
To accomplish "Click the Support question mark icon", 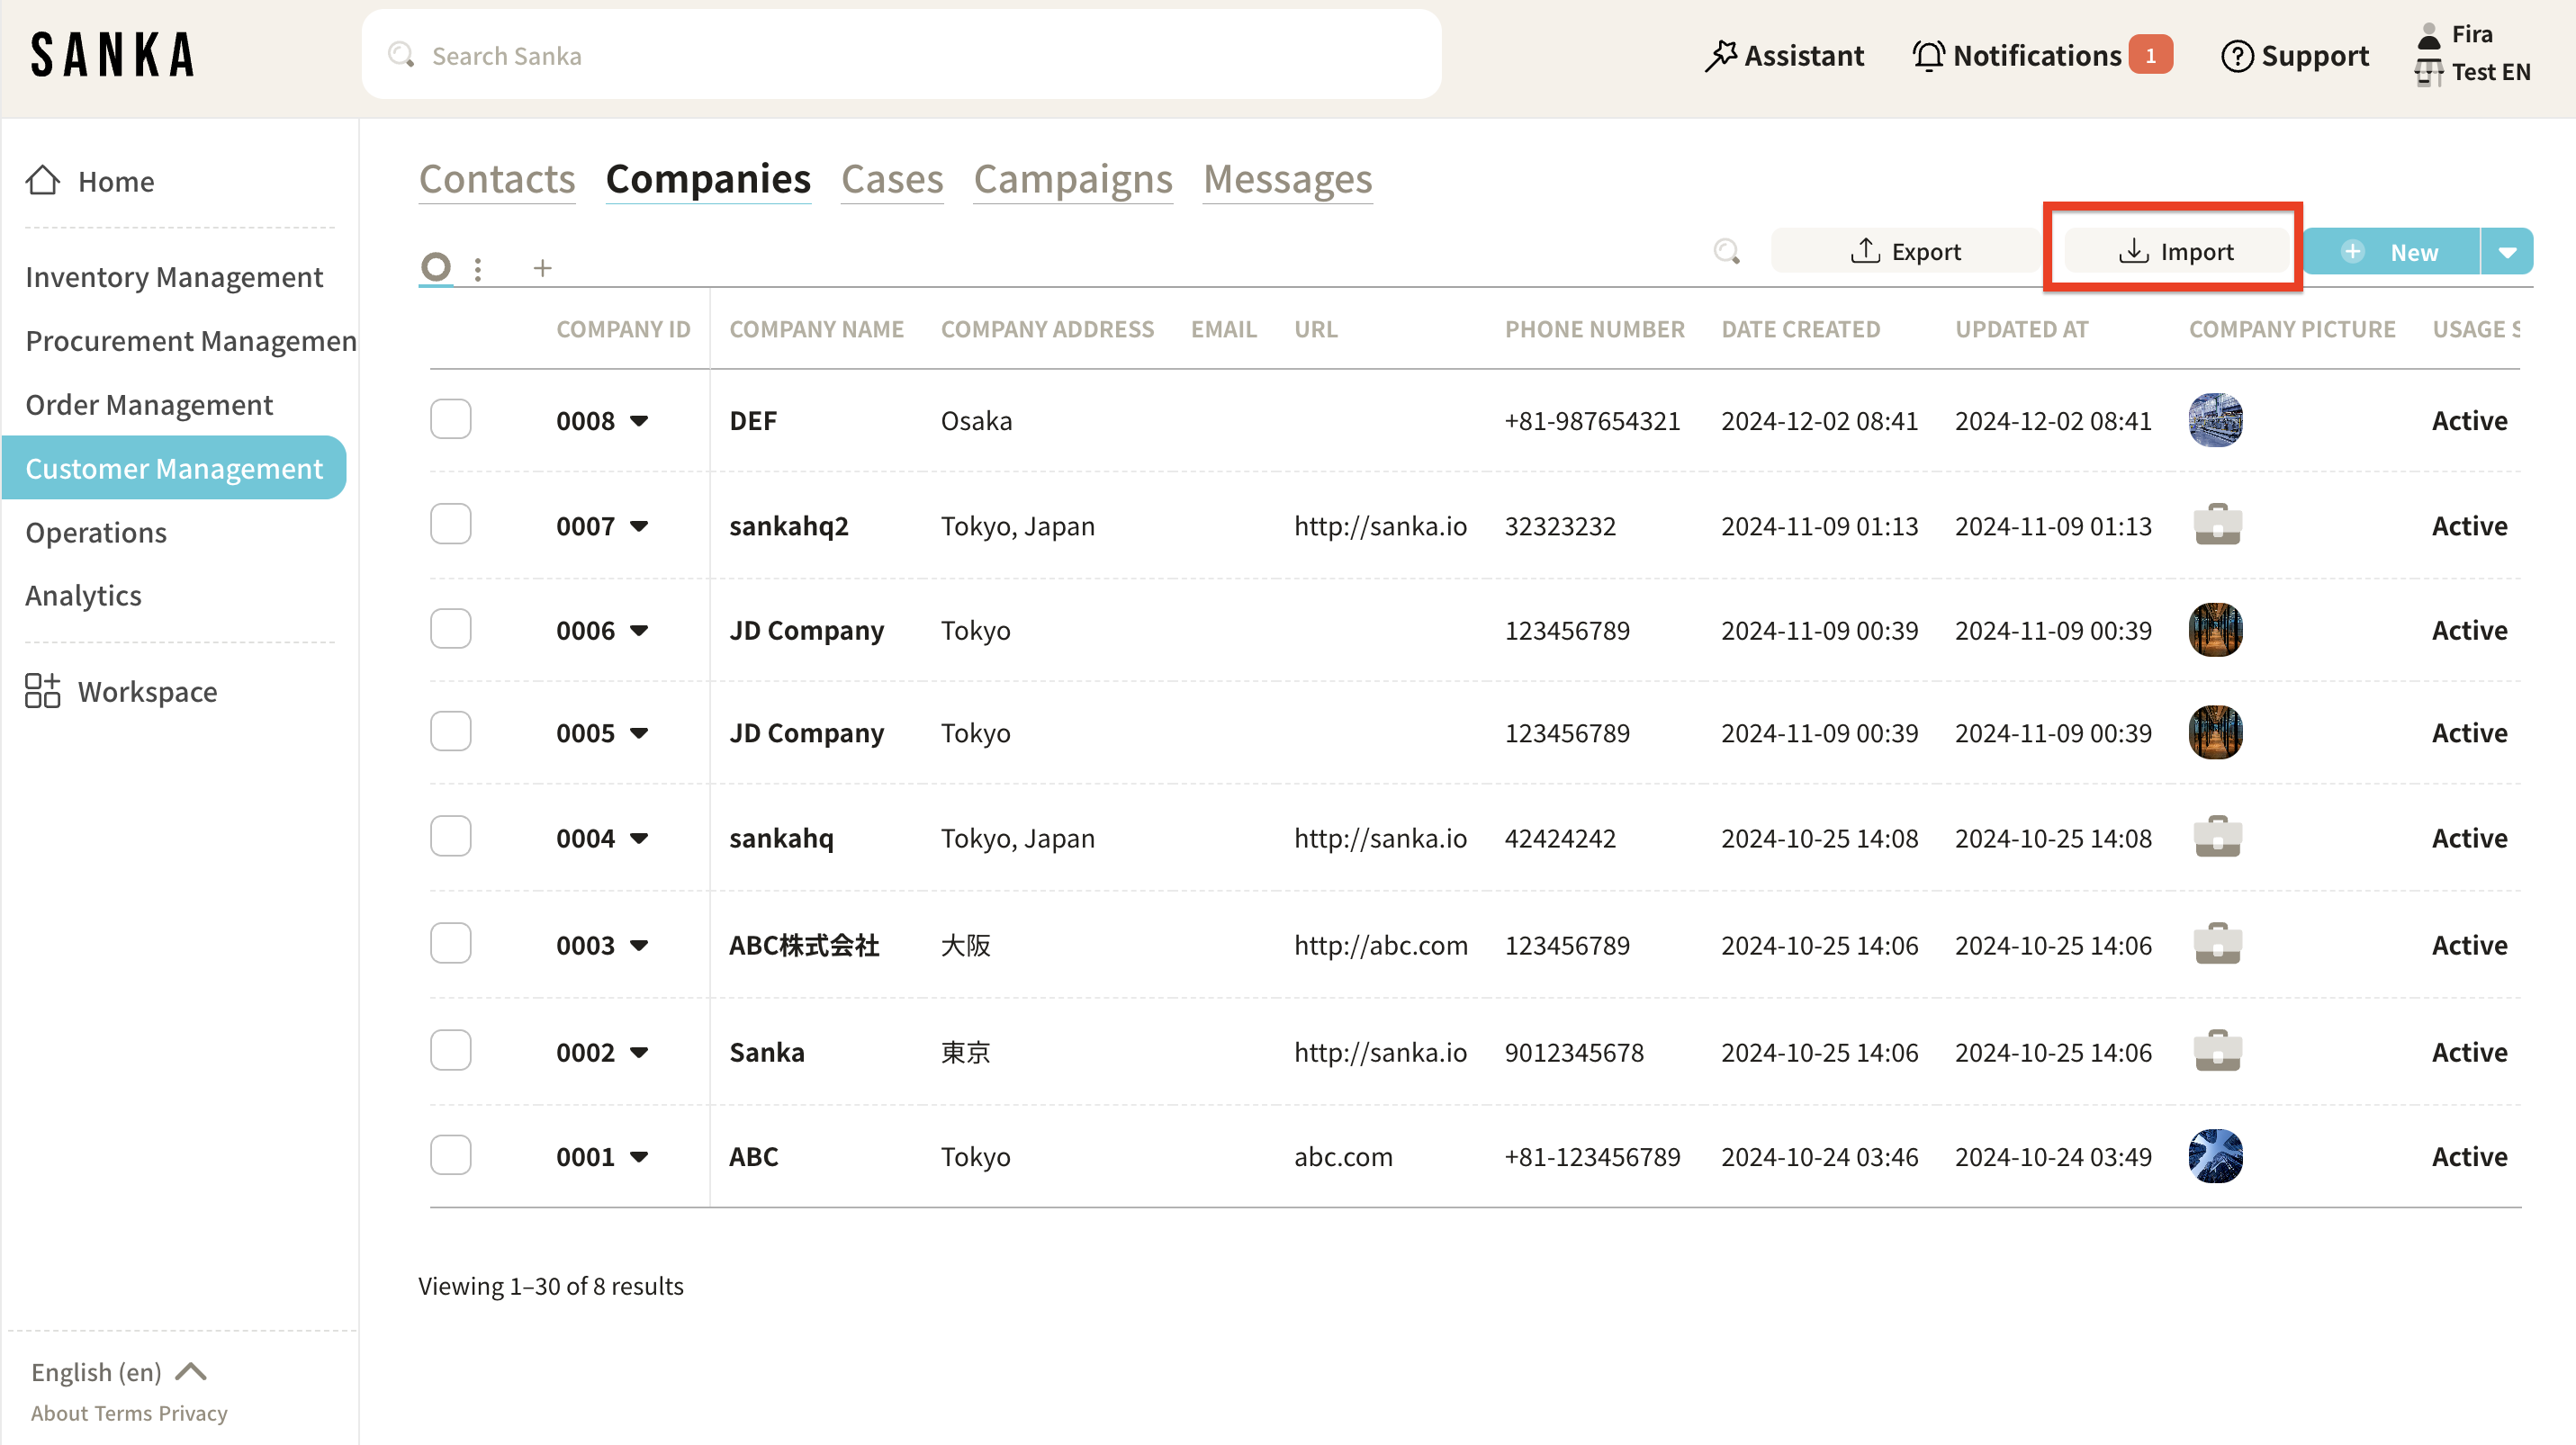I will [x=2236, y=56].
